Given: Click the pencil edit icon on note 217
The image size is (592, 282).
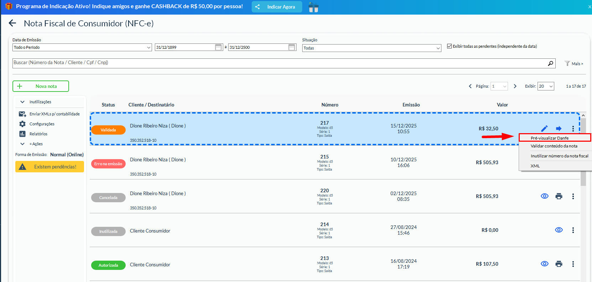Looking at the screenshot, I should 544,129.
